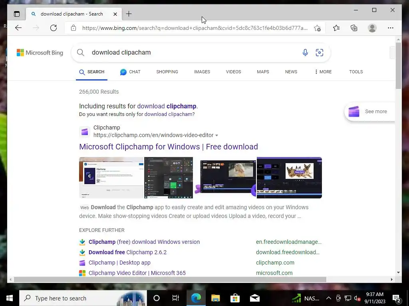Open the TOOLS options

point(356,72)
